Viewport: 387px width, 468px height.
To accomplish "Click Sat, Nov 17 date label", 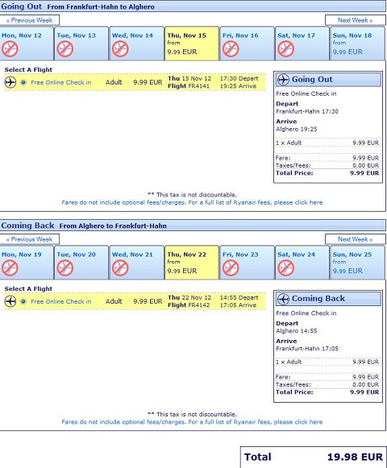I will coord(296,35).
